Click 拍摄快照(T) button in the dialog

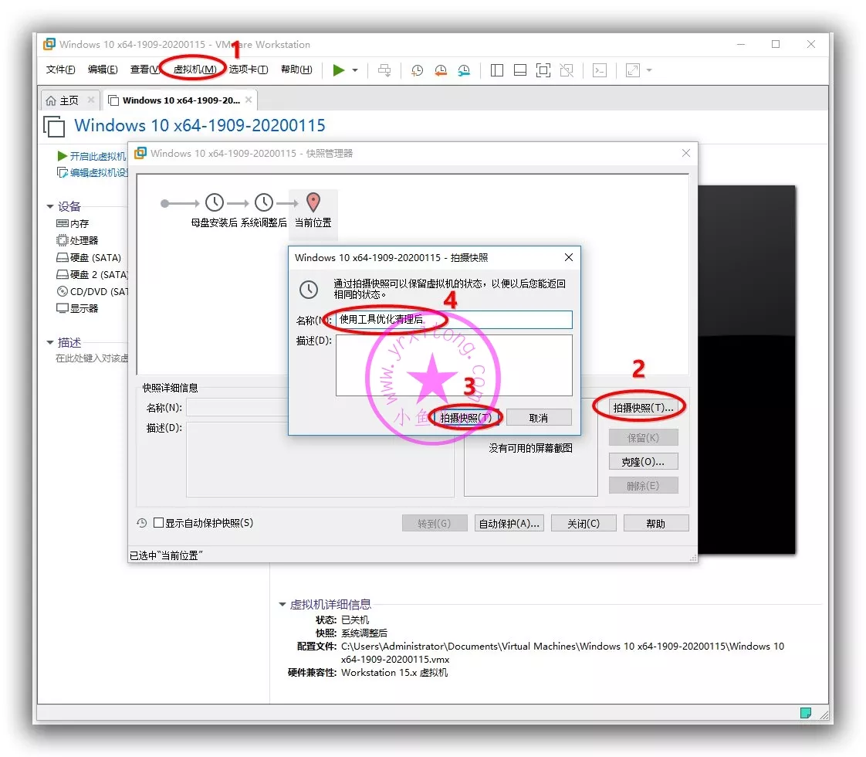(x=465, y=418)
